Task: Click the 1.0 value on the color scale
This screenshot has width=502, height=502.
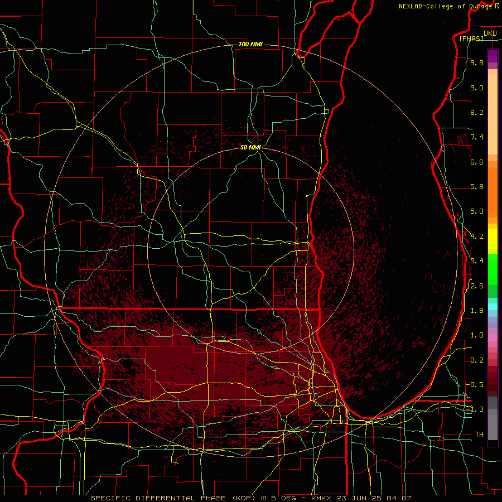Action: point(477,335)
